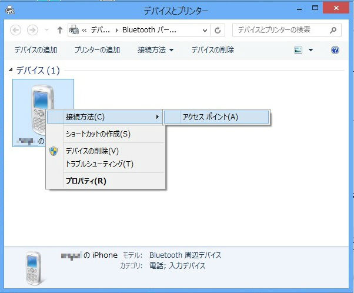Click the phone icon in details pane
Screen dimensions: 354x293
coord(35,268)
